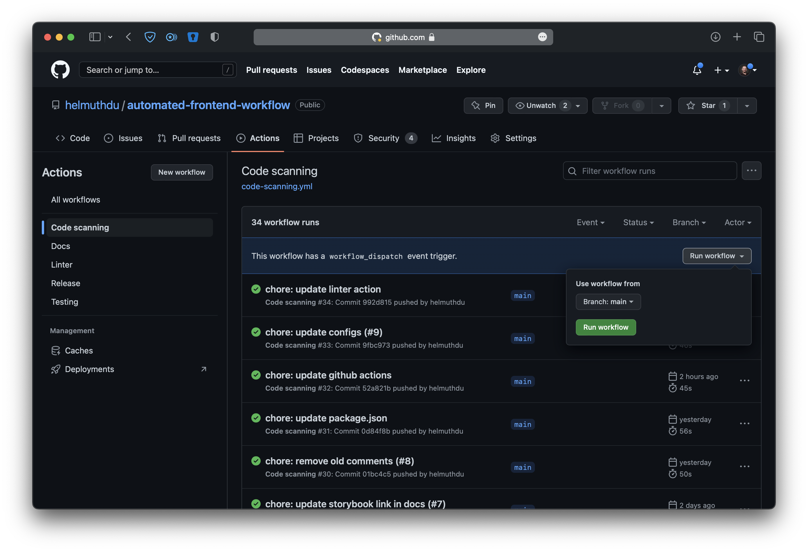Pin this repository
The image size is (808, 552).
click(483, 106)
